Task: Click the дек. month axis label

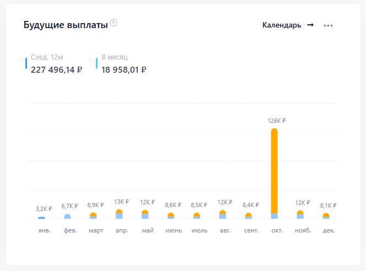Action: tap(329, 230)
